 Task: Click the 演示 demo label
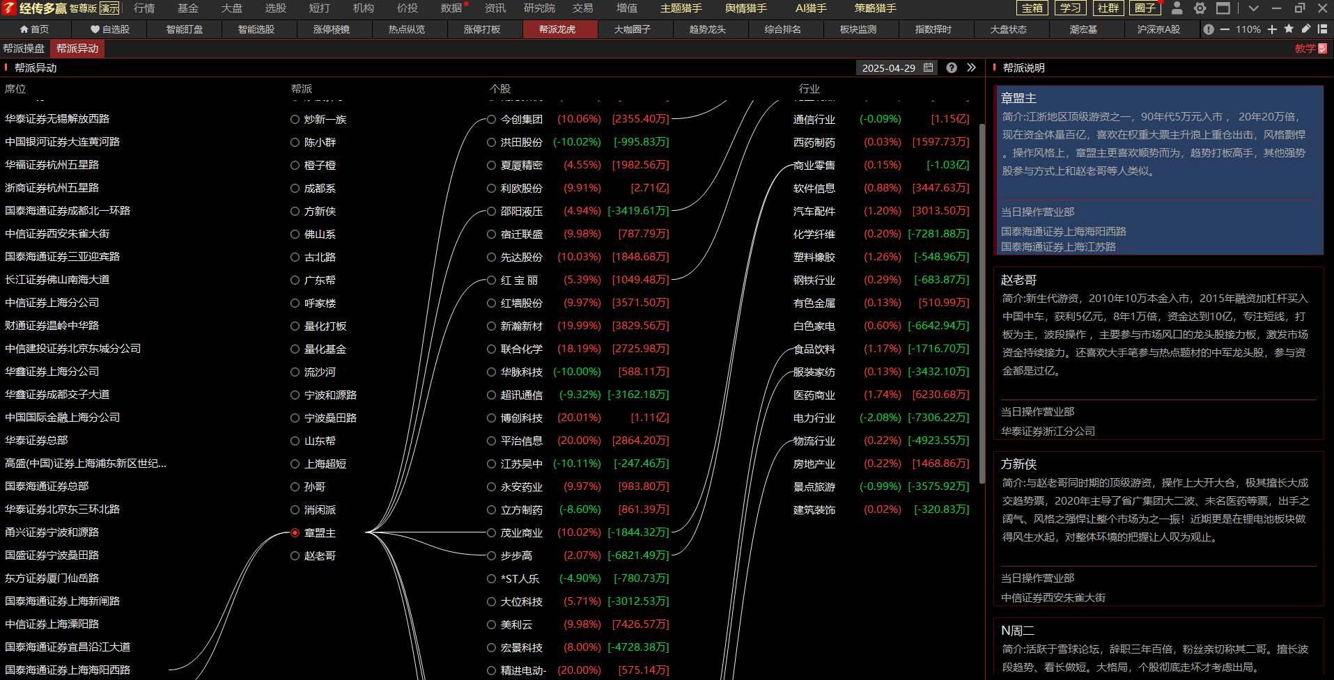[109, 8]
